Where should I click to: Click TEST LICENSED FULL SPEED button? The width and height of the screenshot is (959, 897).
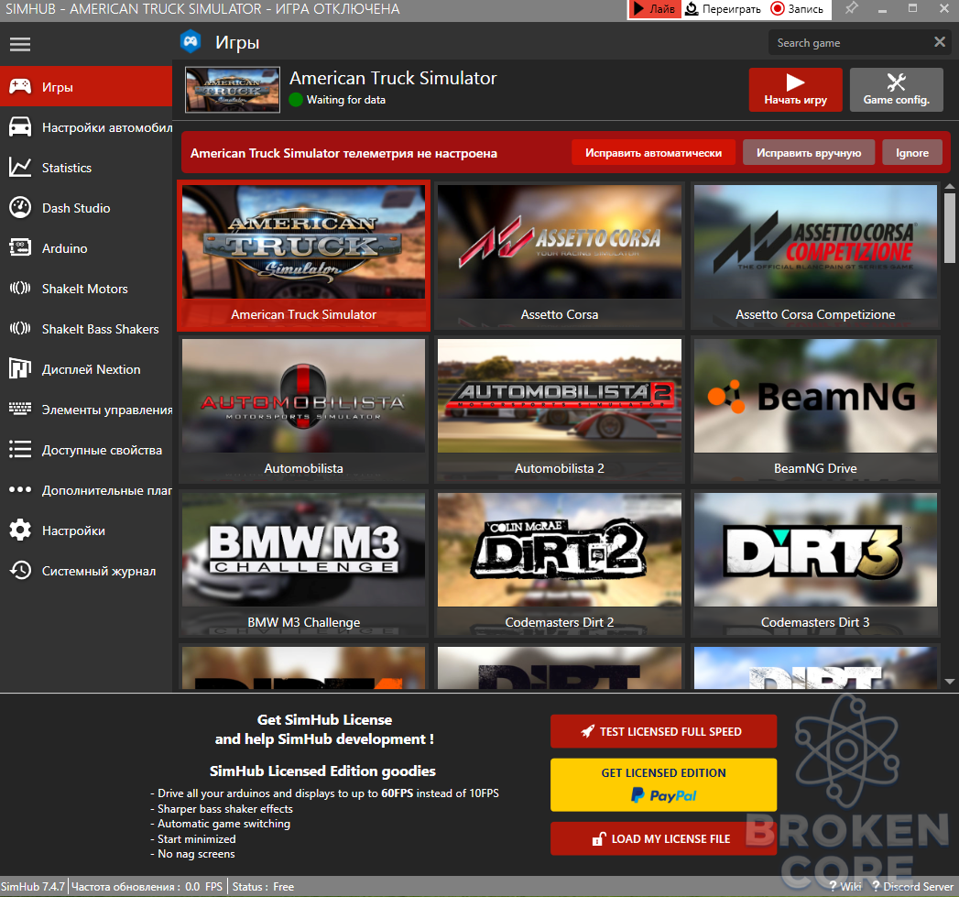(663, 731)
